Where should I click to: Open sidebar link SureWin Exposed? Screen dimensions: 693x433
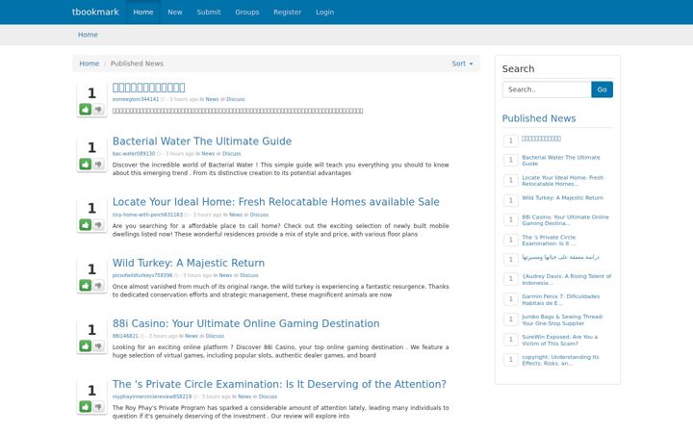pyautogui.click(x=559, y=341)
